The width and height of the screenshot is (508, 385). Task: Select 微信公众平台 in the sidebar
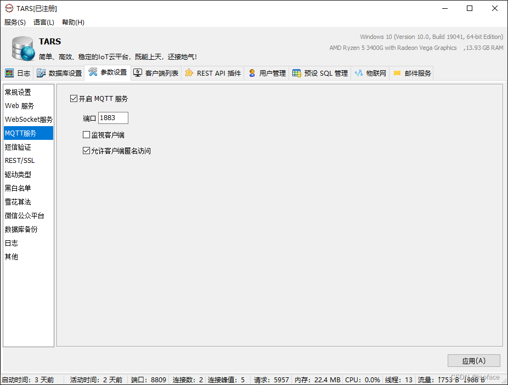[x=28, y=216]
